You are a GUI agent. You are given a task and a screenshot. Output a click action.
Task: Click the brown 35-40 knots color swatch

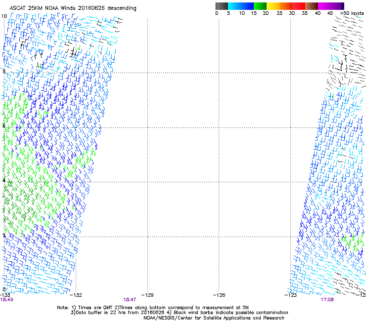[x=312, y=6]
